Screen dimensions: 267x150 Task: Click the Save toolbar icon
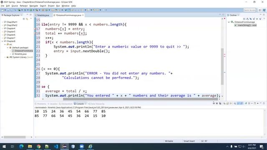coord(8,10)
